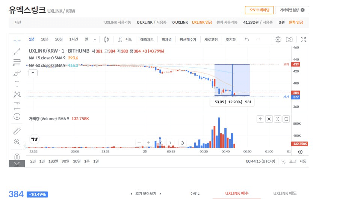Screen dimensions: 337x199
Task: Set chart range to 1년
Action: [x=42, y=161]
